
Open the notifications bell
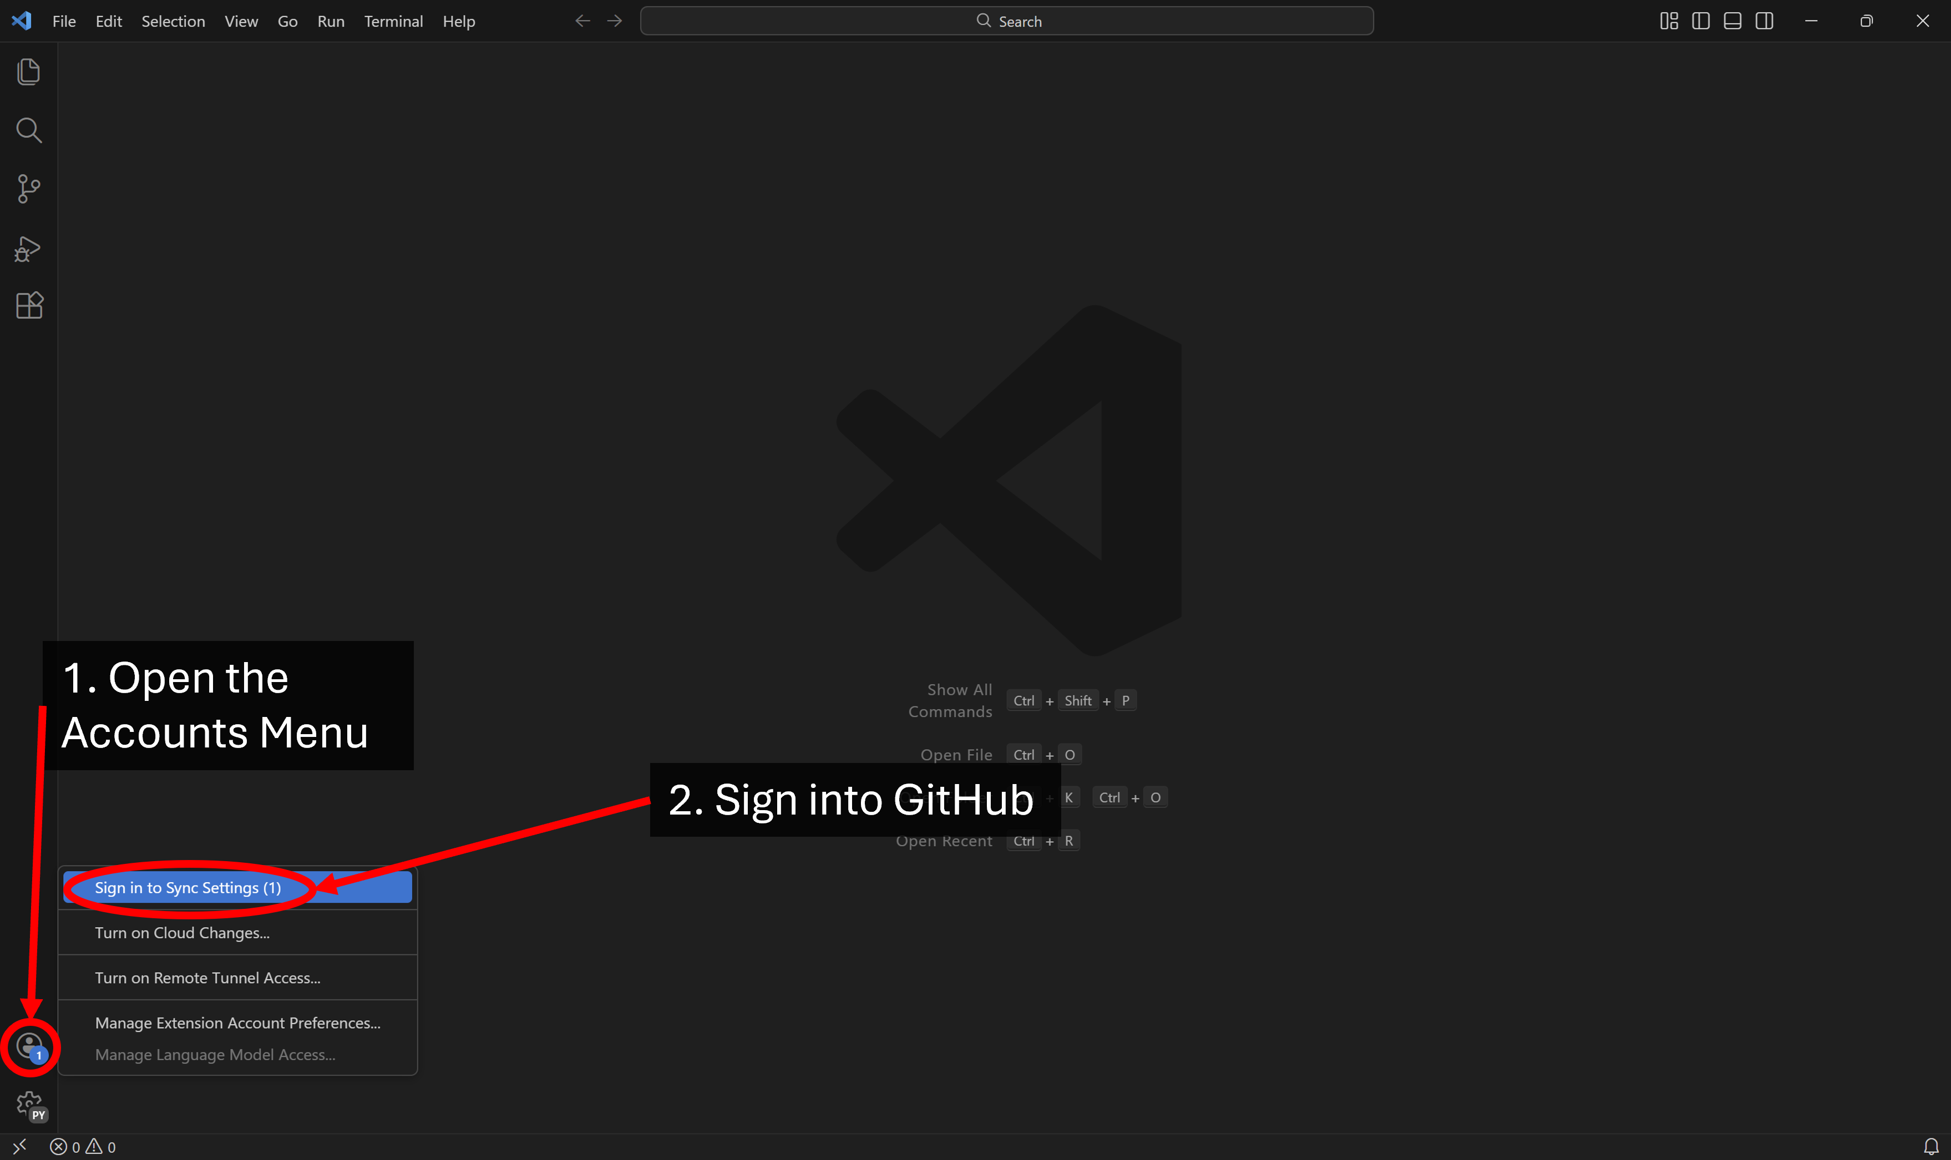[x=1930, y=1147]
